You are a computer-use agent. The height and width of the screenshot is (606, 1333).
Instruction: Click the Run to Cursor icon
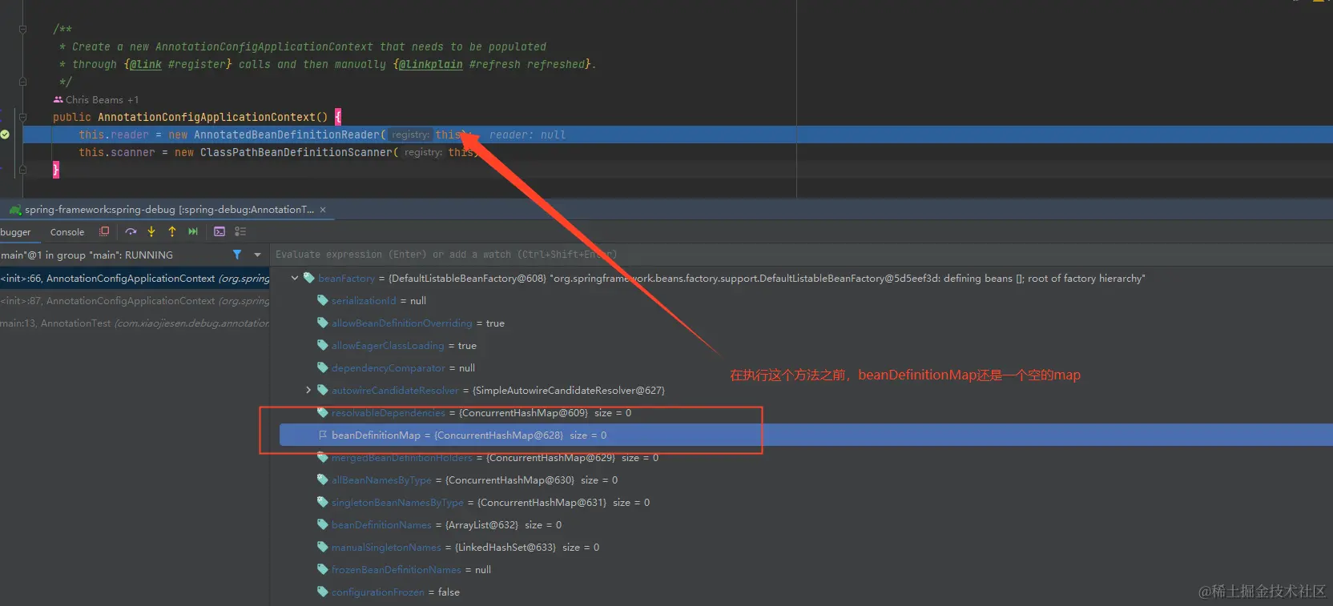point(193,231)
